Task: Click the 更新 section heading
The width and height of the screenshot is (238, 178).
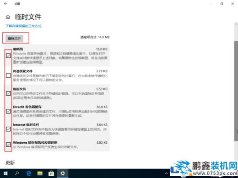Action: [x=10, y=162]
